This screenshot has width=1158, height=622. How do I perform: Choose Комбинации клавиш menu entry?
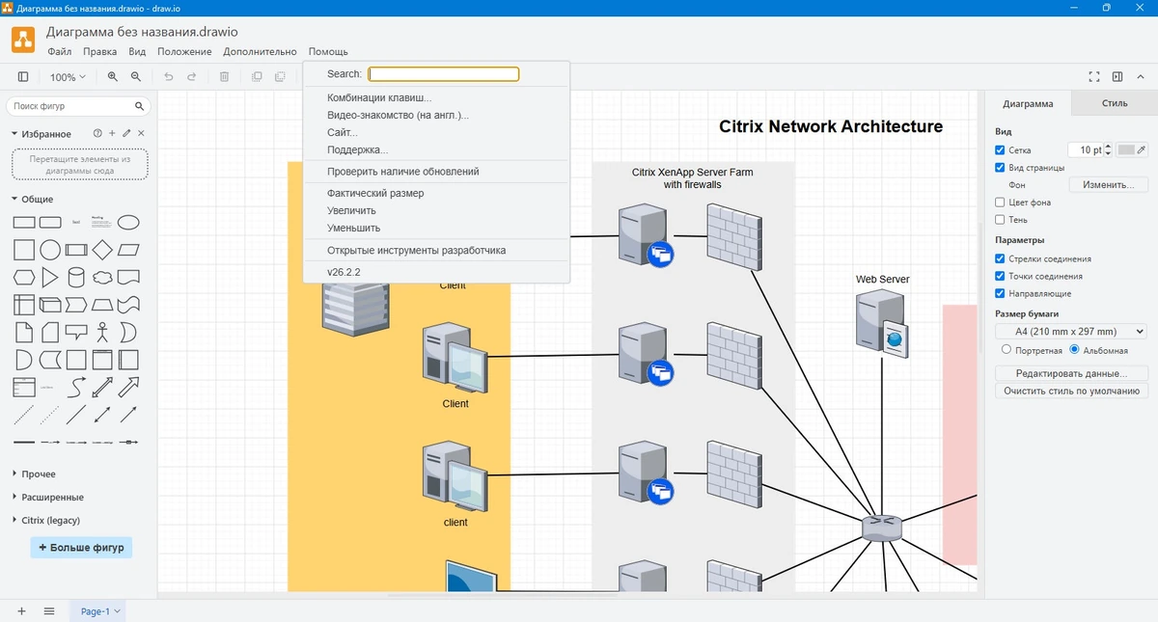[x=379, y=97]
